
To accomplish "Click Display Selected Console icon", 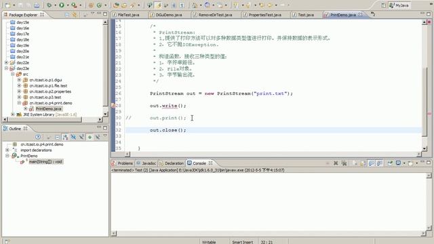I will tap(398, 163).
